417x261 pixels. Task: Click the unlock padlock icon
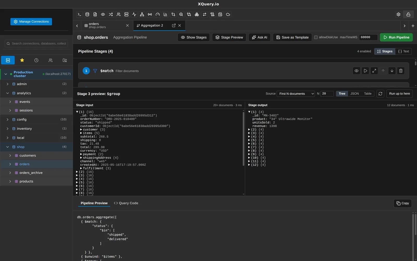coord(408,14)
